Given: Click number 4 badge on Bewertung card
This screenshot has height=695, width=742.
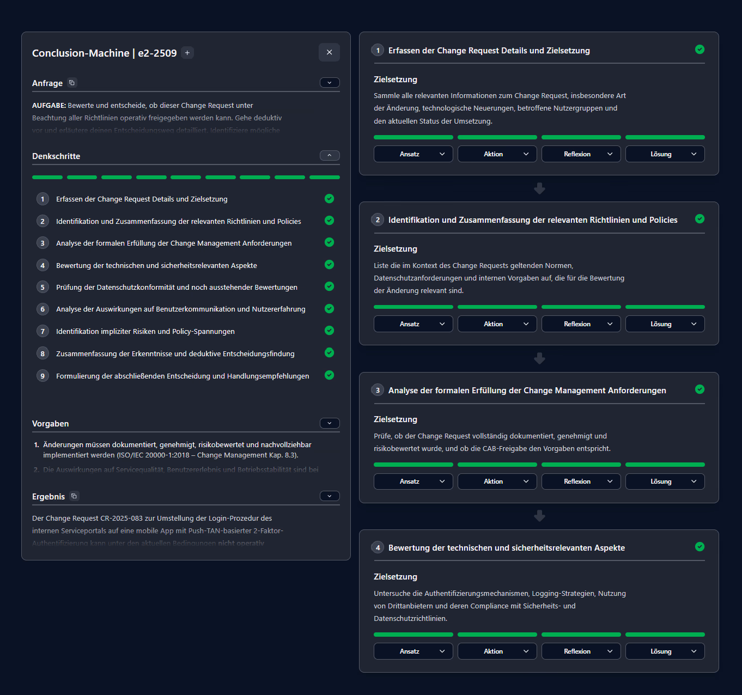Looking at the screenshot, I should point(378,547).
